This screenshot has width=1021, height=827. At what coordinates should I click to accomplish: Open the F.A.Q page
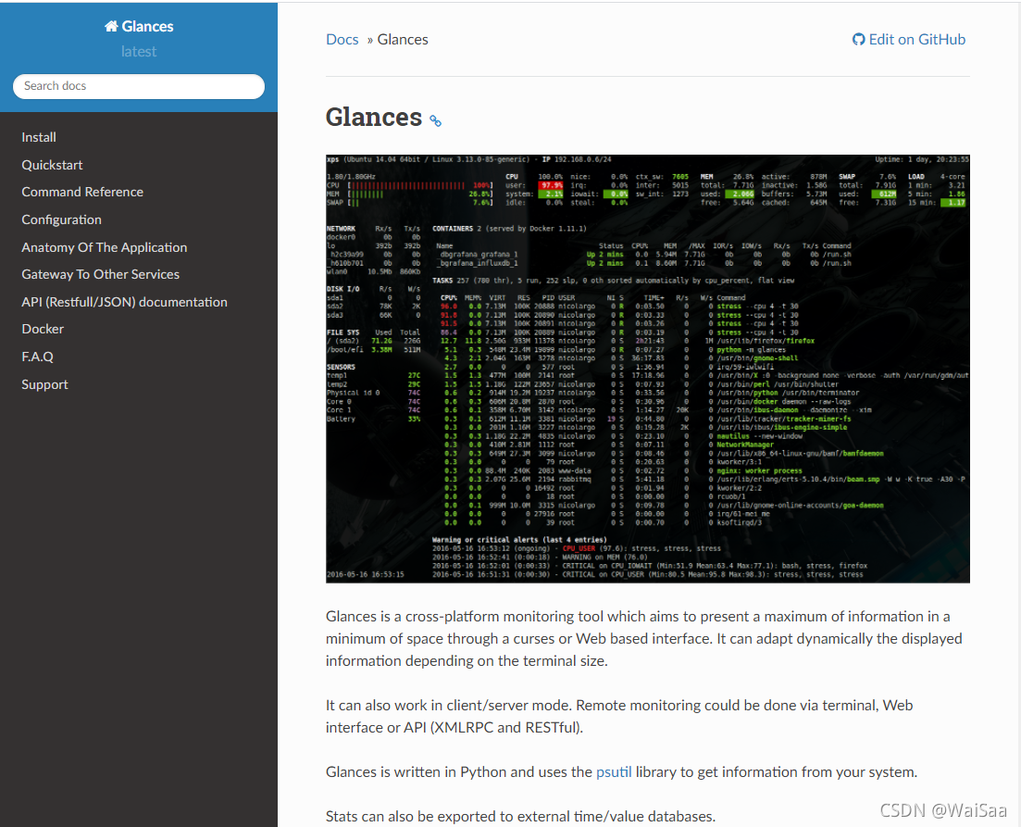38,357
